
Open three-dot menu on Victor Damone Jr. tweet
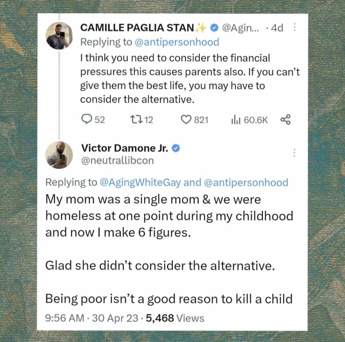point(294,153)
